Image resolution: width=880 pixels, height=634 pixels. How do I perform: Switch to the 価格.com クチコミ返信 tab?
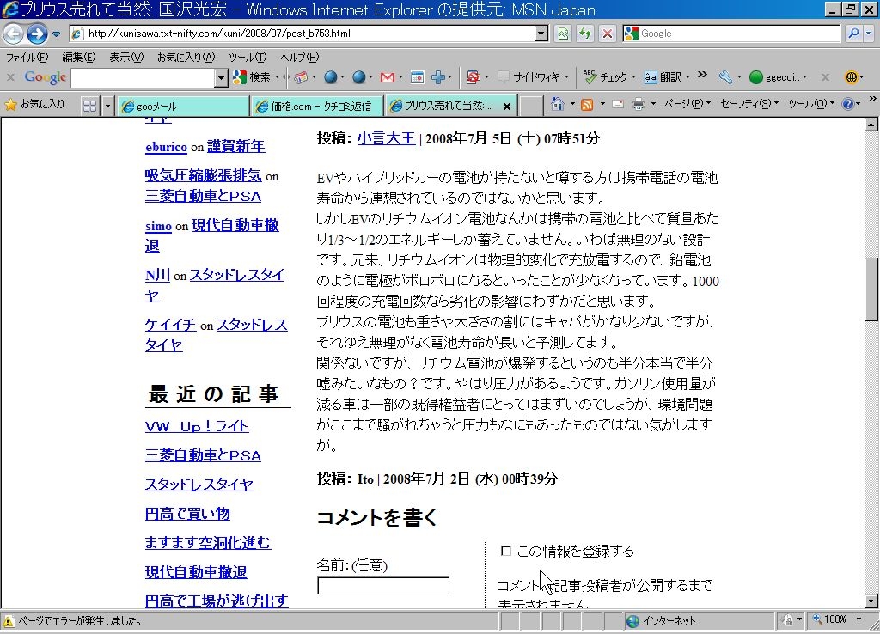click(317, 106)
